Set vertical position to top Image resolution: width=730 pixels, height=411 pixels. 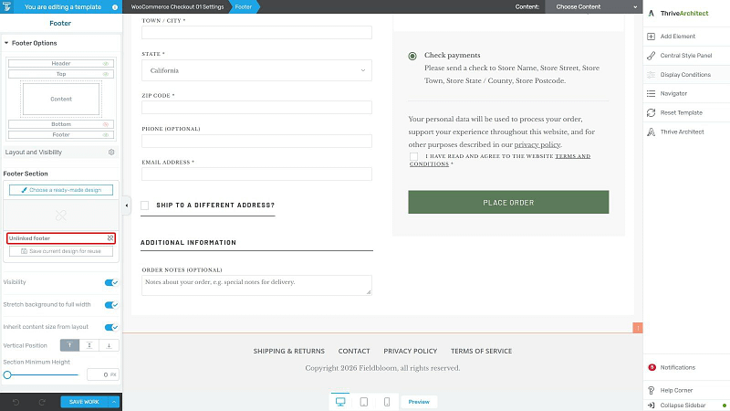(x=70, y=345)
